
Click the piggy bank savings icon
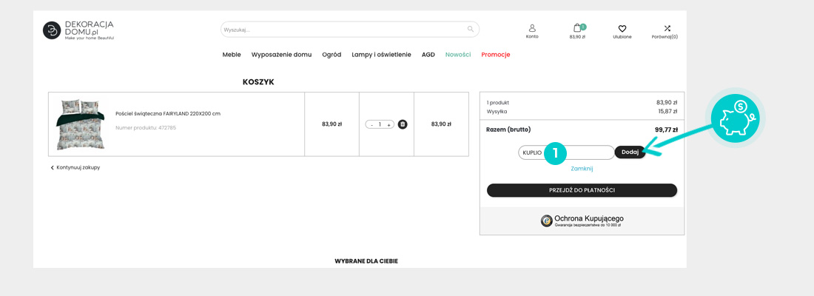pos(734,118)
